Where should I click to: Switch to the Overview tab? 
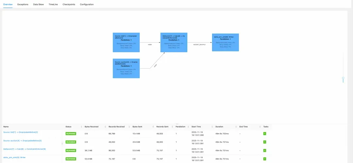tap(8, 4)
